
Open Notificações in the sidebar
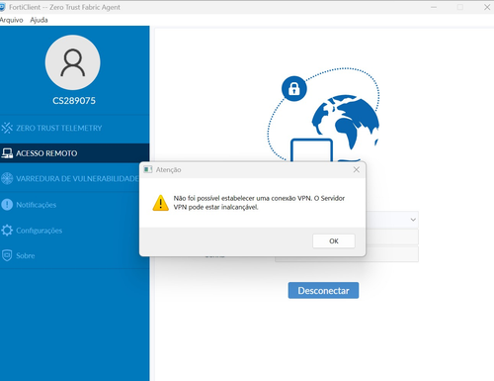75,205
